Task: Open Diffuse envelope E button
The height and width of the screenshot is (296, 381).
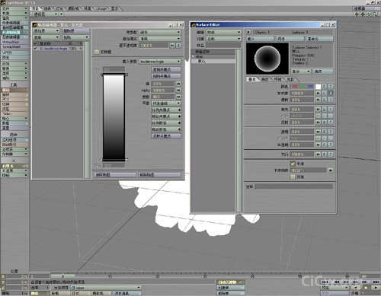Action: [x=325, y=100]
